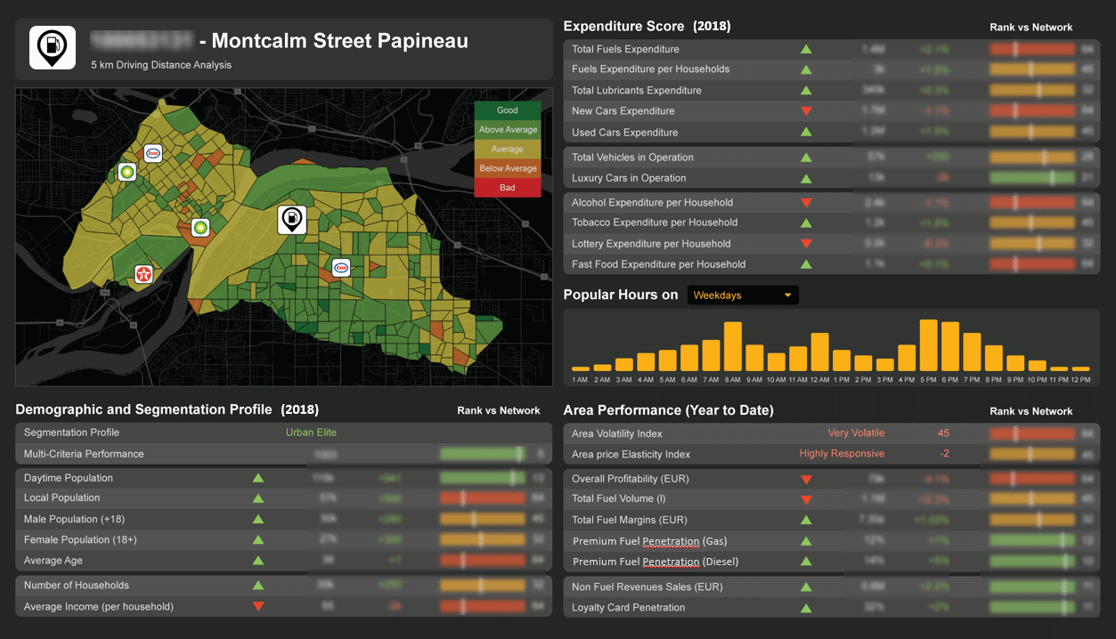
Task: Click the Texaco station marker on the map
Action: click(x=143, y=274)
